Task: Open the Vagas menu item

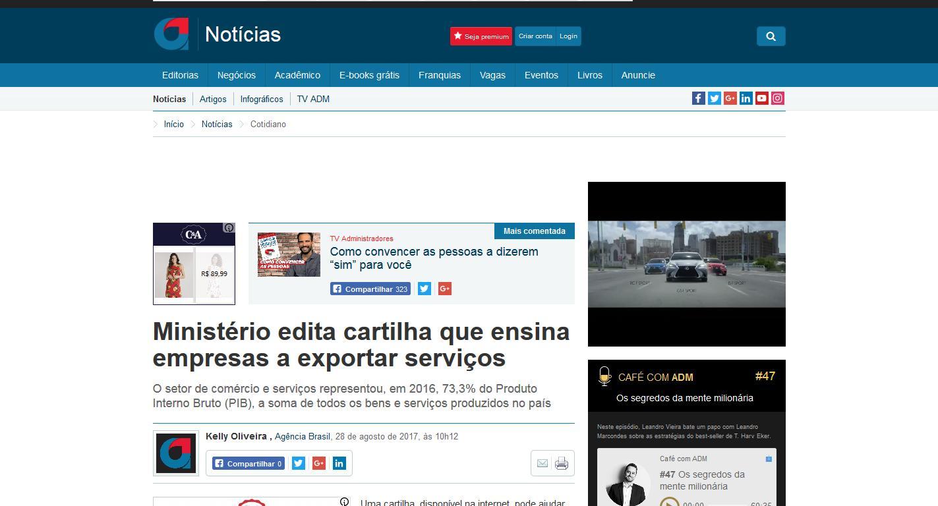Action: 492,75
